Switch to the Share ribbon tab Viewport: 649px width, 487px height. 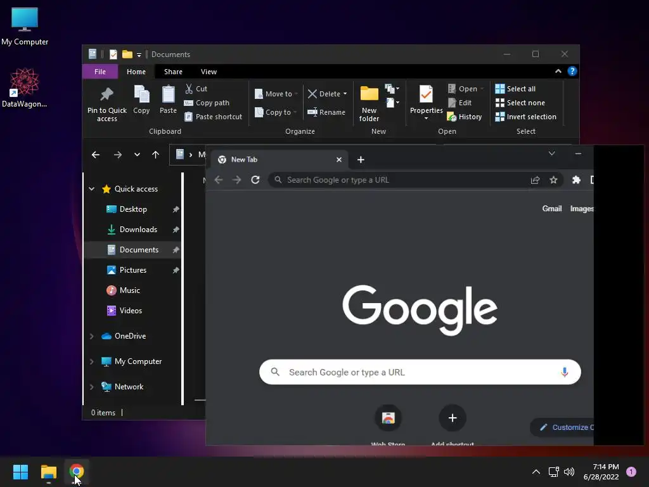pyautogui.click(x=173, y=72)
